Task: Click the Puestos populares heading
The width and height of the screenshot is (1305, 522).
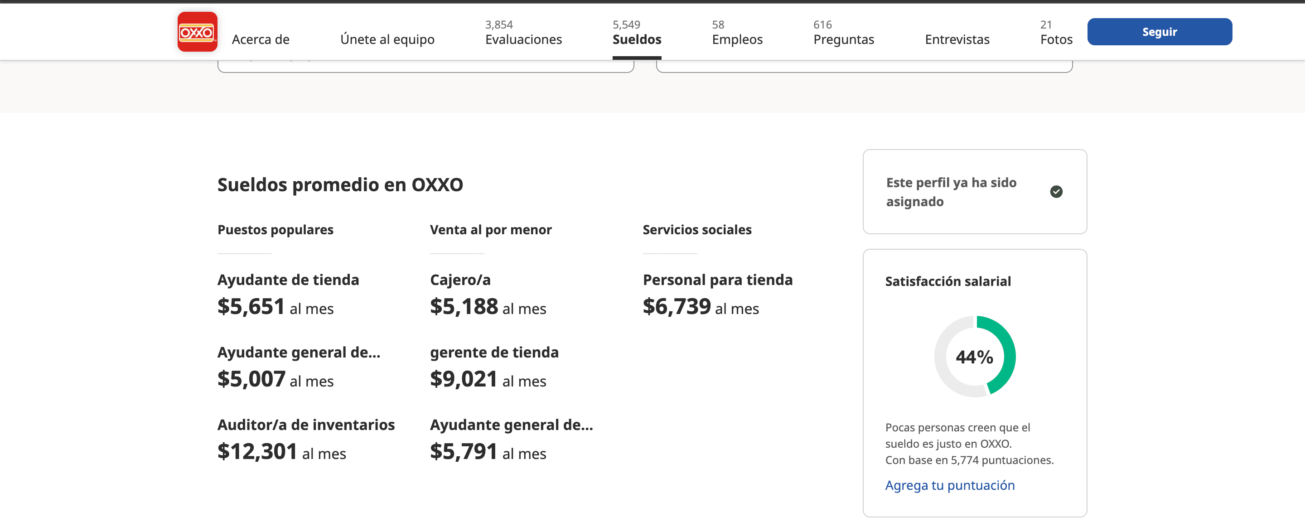Action: point(275,230)
